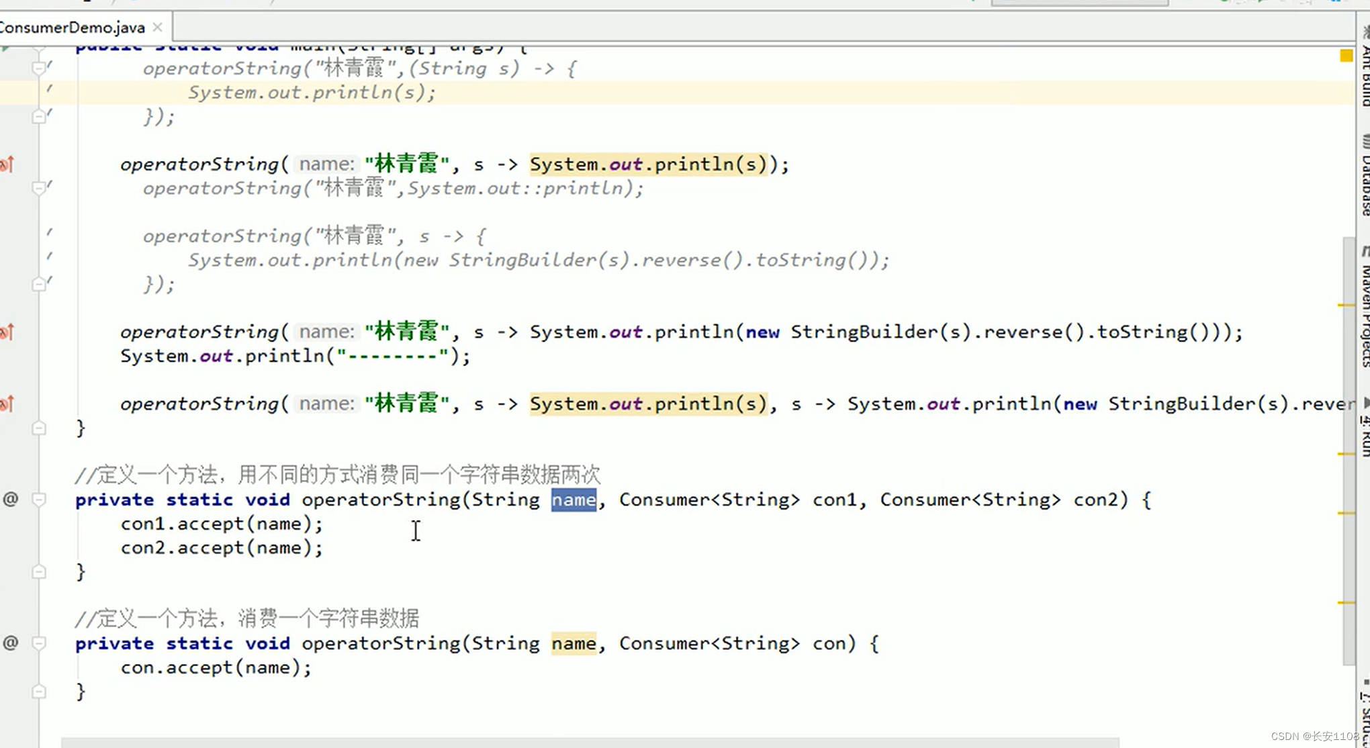Open the Database tool window
This screenshot has width=1370, height=748.
(x=1365, y=176)
